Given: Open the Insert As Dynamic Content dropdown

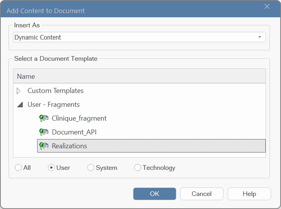Looking at the screenshot, I should (140, 37).
